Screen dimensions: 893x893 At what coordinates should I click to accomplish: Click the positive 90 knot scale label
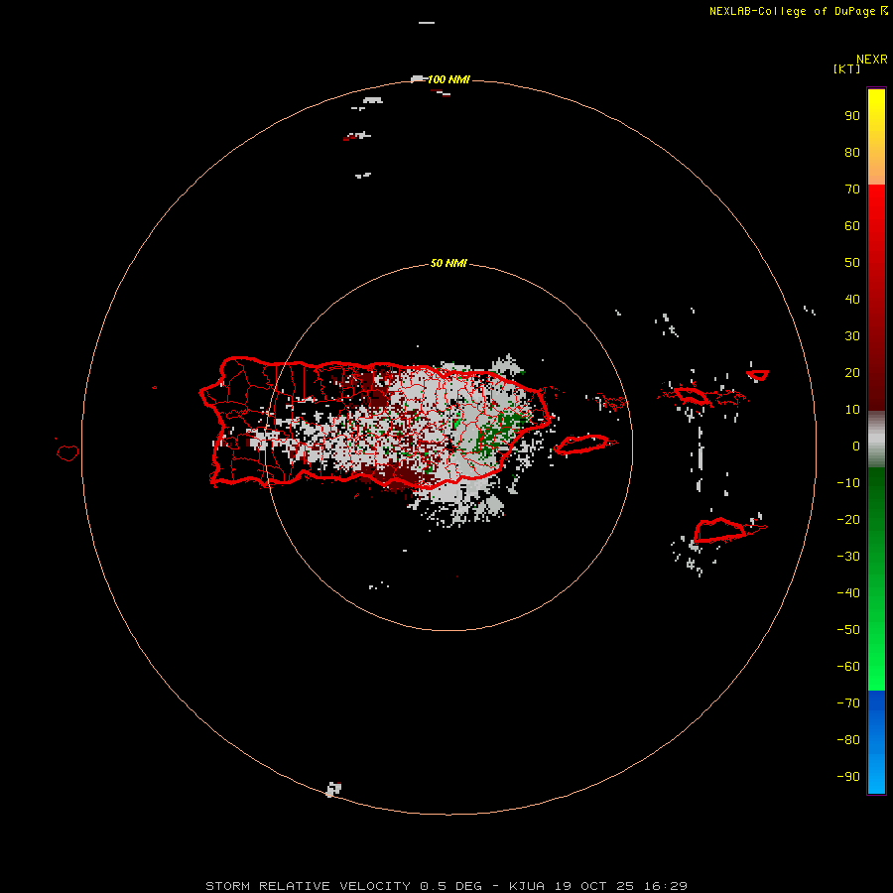(852, 116)
